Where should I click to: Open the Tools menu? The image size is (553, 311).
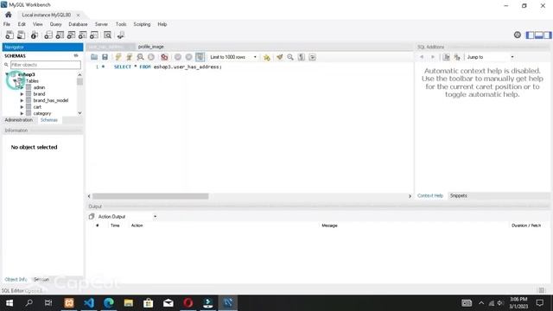121,24
